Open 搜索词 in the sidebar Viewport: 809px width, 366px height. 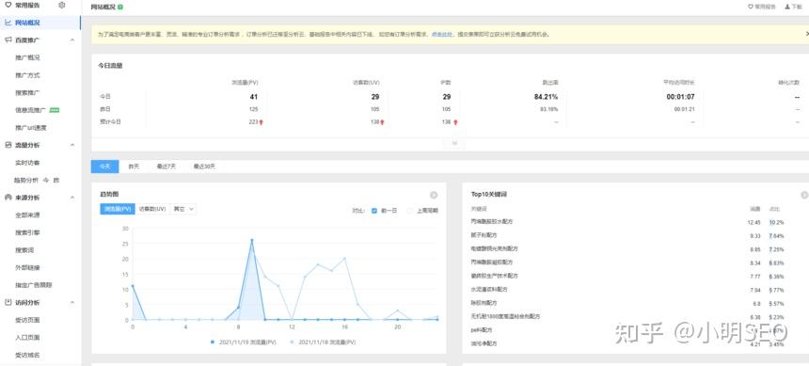coord(24,250)
